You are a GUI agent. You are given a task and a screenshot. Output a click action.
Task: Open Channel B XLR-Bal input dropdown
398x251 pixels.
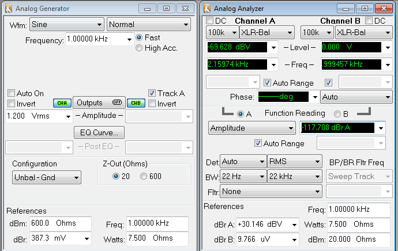click(x=364, y=32)
